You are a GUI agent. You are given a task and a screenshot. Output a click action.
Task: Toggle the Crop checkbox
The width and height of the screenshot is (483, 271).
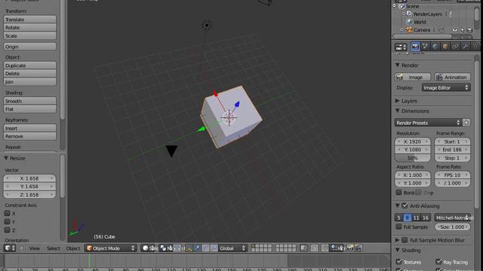[x=418, y=193]
